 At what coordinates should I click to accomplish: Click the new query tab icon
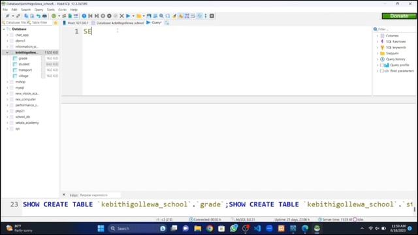pos(167,23)
